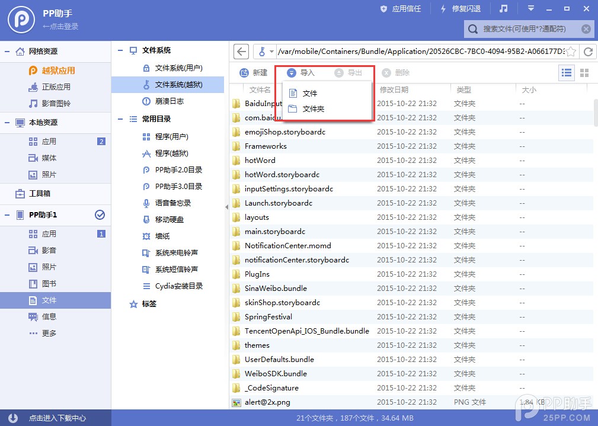Bookmark path with the star icon
598x426 pixels.
click(x=571, y=52)
